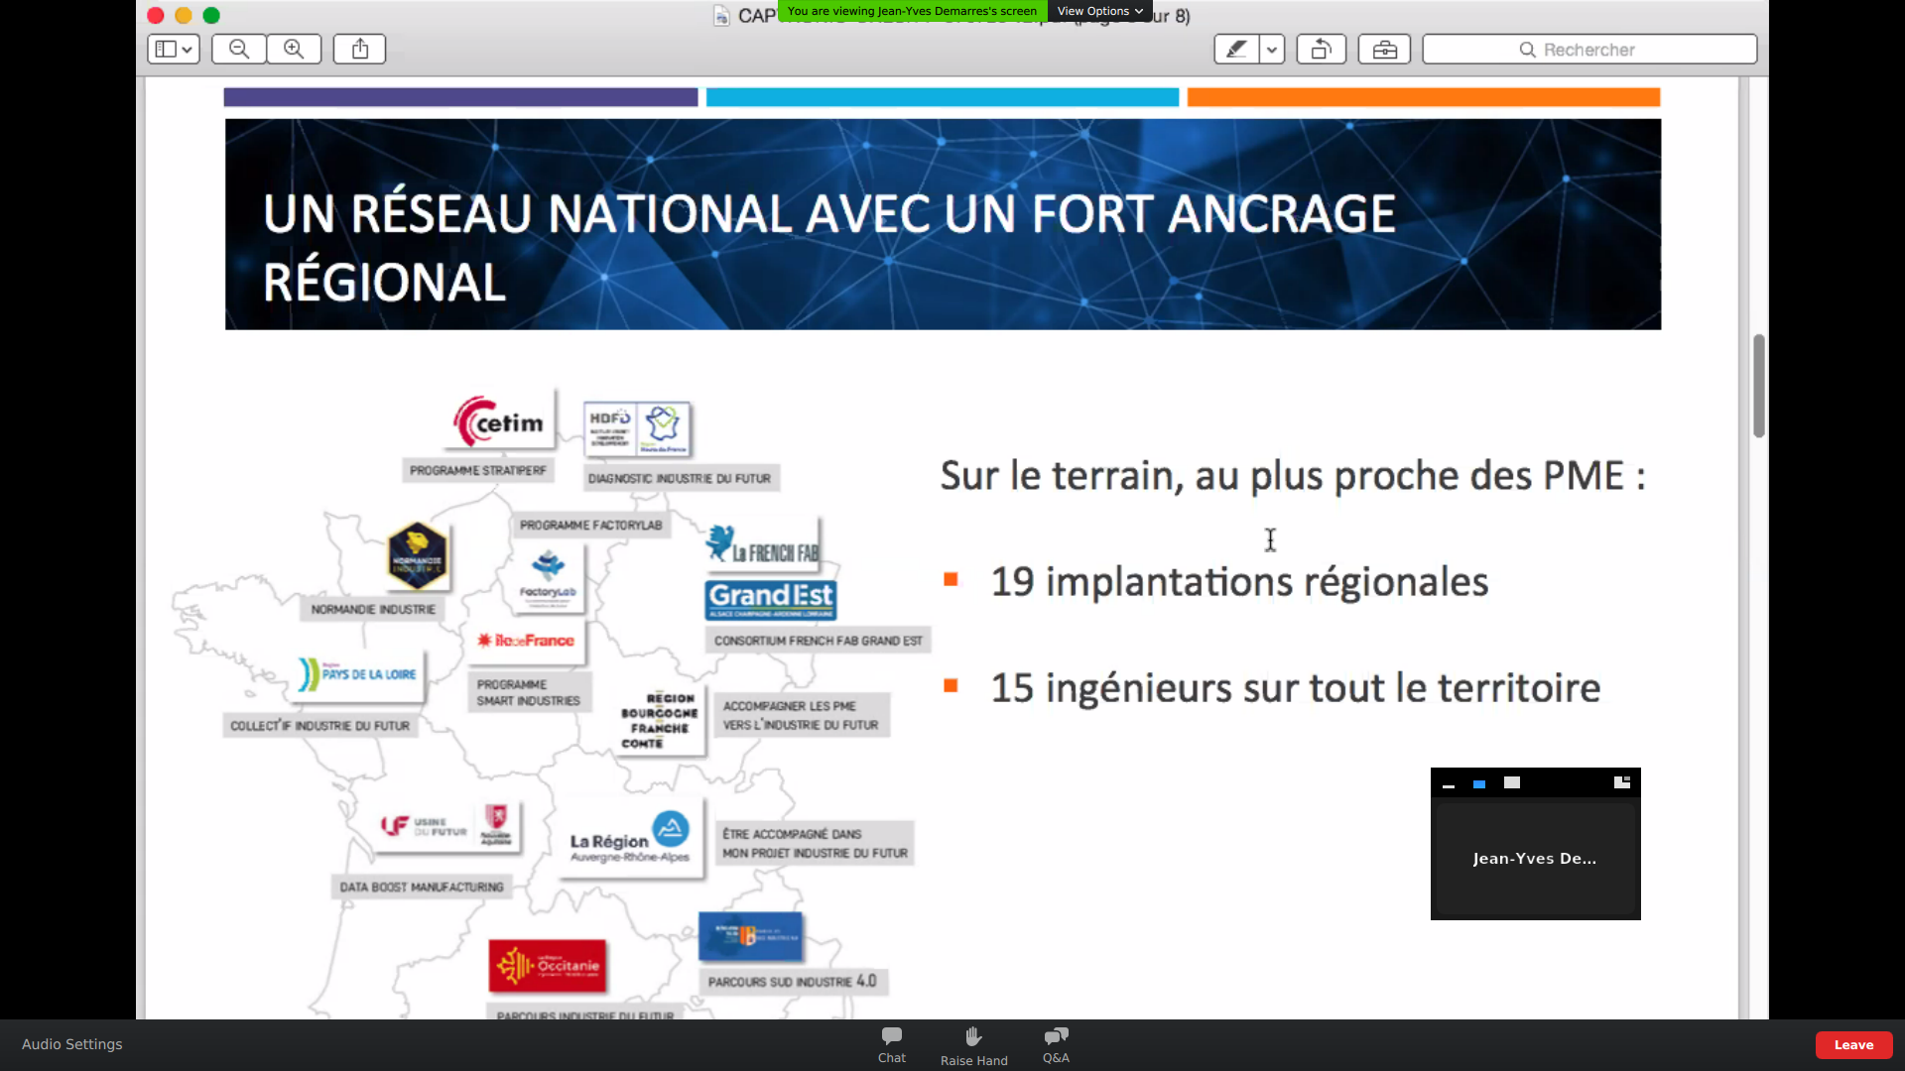1905x1071 pixels.
Task: Click 'ÊTRE ACCOMPAGNÉ DANS MON PROJET' label
Action: 815,844
